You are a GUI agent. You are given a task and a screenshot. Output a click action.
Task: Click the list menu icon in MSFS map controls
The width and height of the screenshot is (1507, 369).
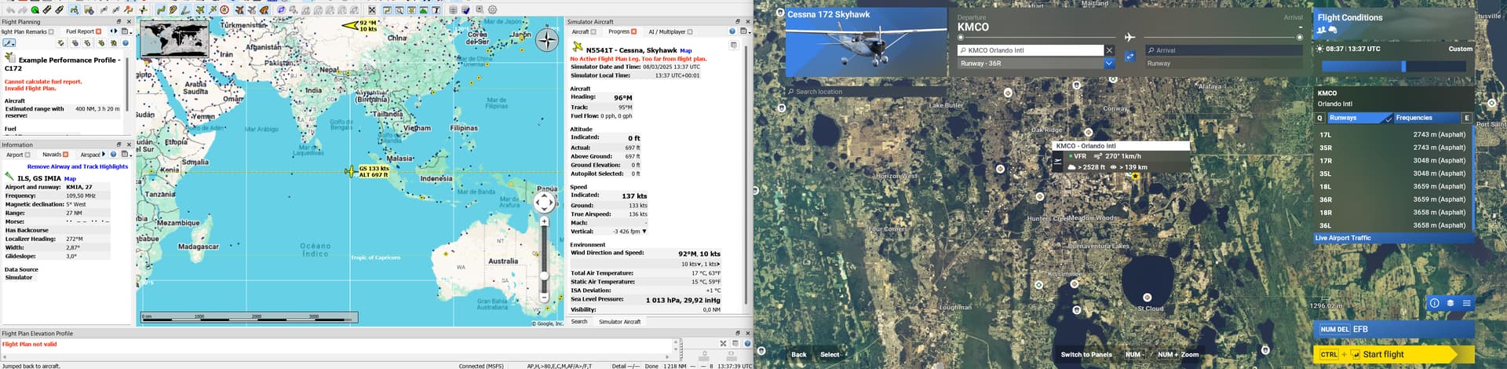tap(1466, 303)
